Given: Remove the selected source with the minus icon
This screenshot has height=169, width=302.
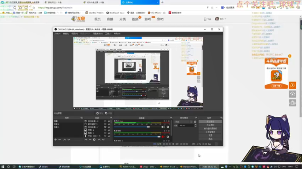Looking at the screenshot, I should (x=90, y=140).
